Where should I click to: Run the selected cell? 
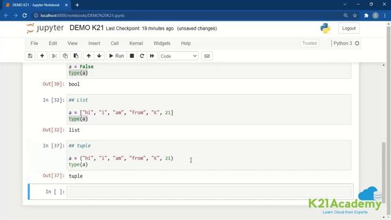(117, 56)
